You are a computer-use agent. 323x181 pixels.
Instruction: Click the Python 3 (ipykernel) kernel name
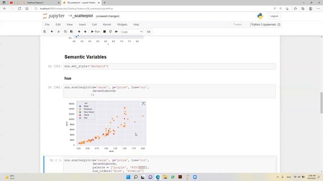(x=263, y=25)
